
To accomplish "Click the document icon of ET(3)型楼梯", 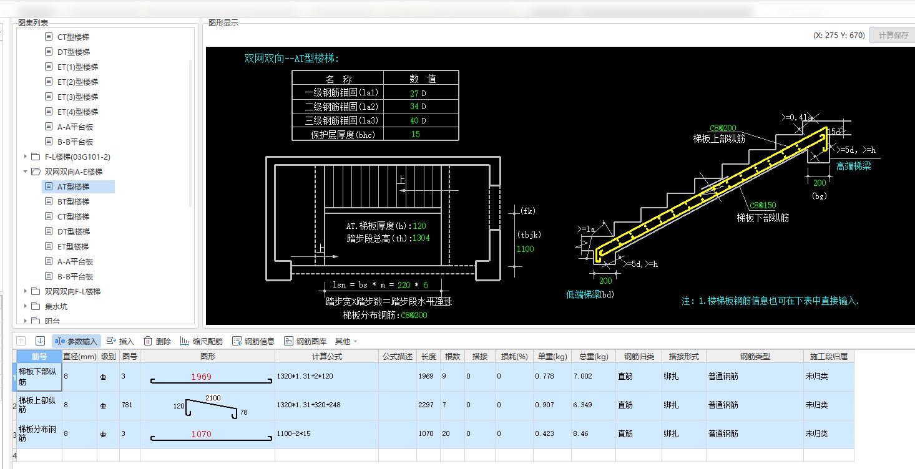I will tap(49, 97).
